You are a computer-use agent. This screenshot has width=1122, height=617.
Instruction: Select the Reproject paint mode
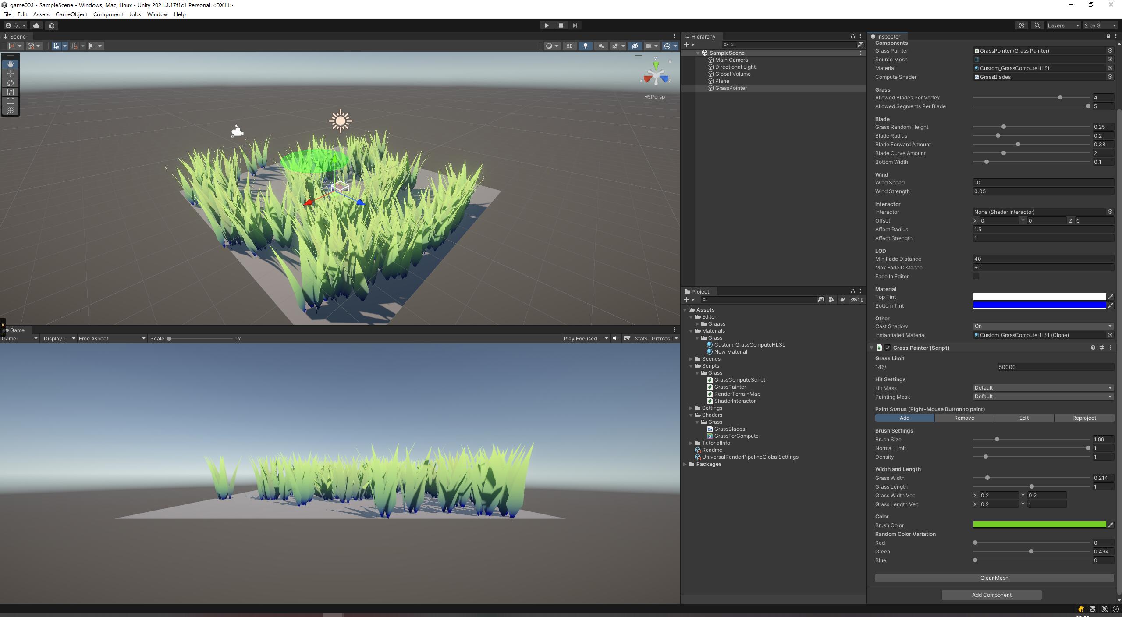(x=1084, y=418)
